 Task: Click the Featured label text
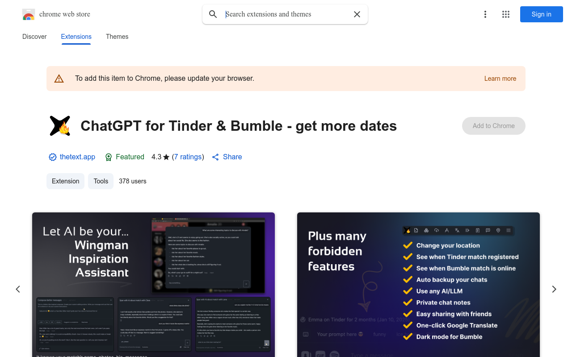[130, 157]
